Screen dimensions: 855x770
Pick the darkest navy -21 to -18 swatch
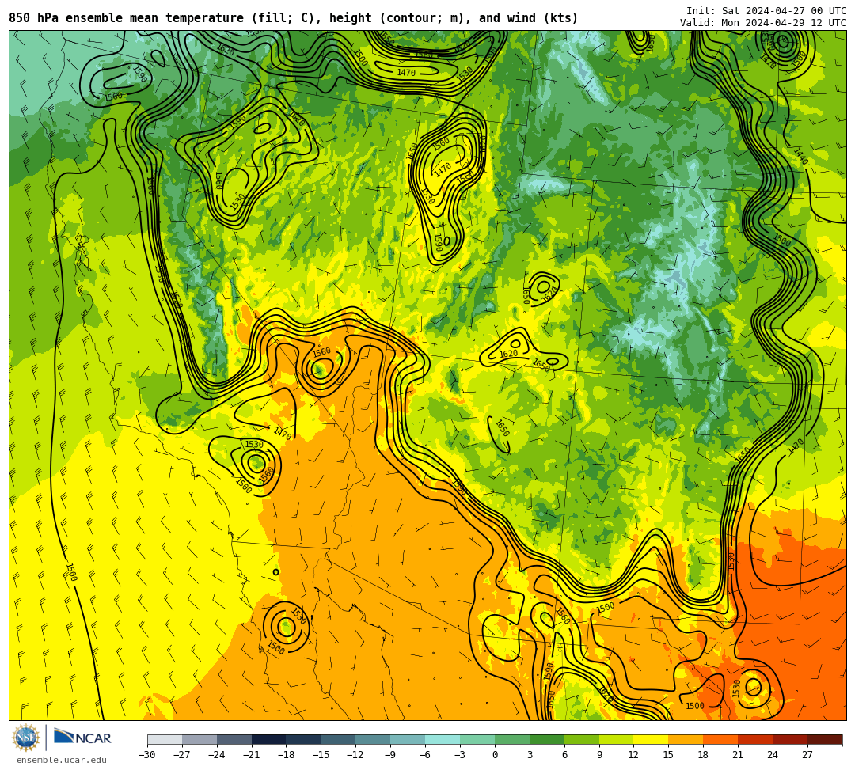269,739
